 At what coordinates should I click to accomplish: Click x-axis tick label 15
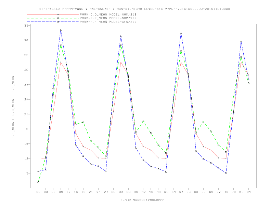76,192
